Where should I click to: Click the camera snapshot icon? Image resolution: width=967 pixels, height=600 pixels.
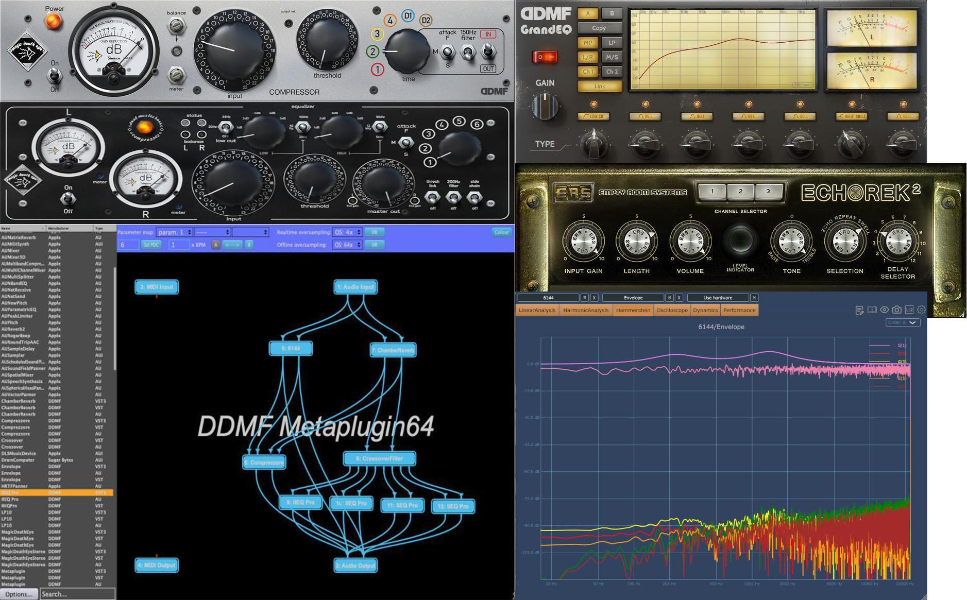coord(896,310)
